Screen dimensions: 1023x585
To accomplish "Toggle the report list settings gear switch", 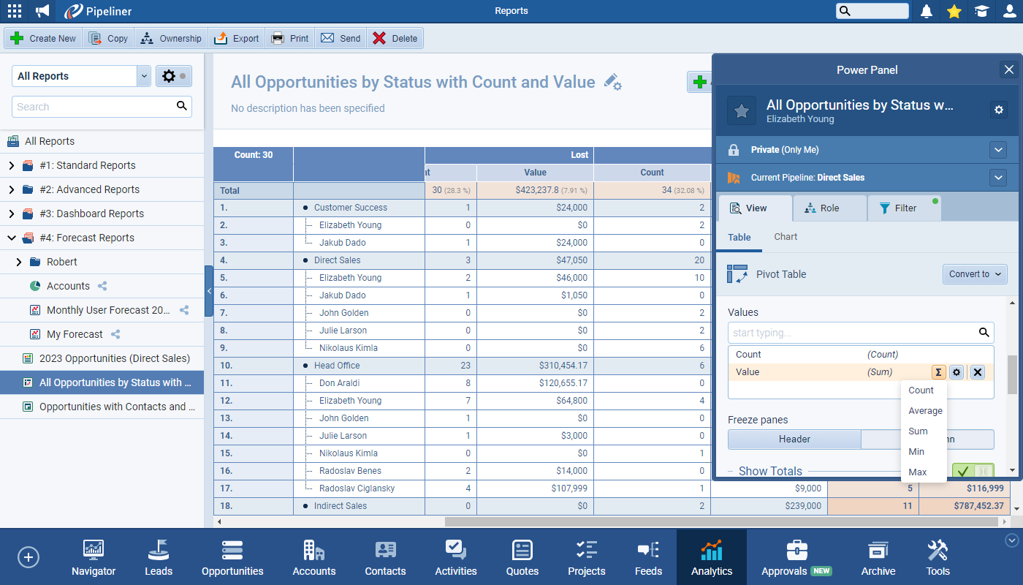I will coord(174,76).
